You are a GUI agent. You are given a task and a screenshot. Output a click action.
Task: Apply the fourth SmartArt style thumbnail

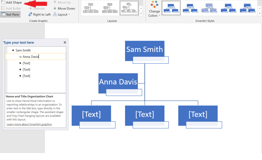coord(228,8)
